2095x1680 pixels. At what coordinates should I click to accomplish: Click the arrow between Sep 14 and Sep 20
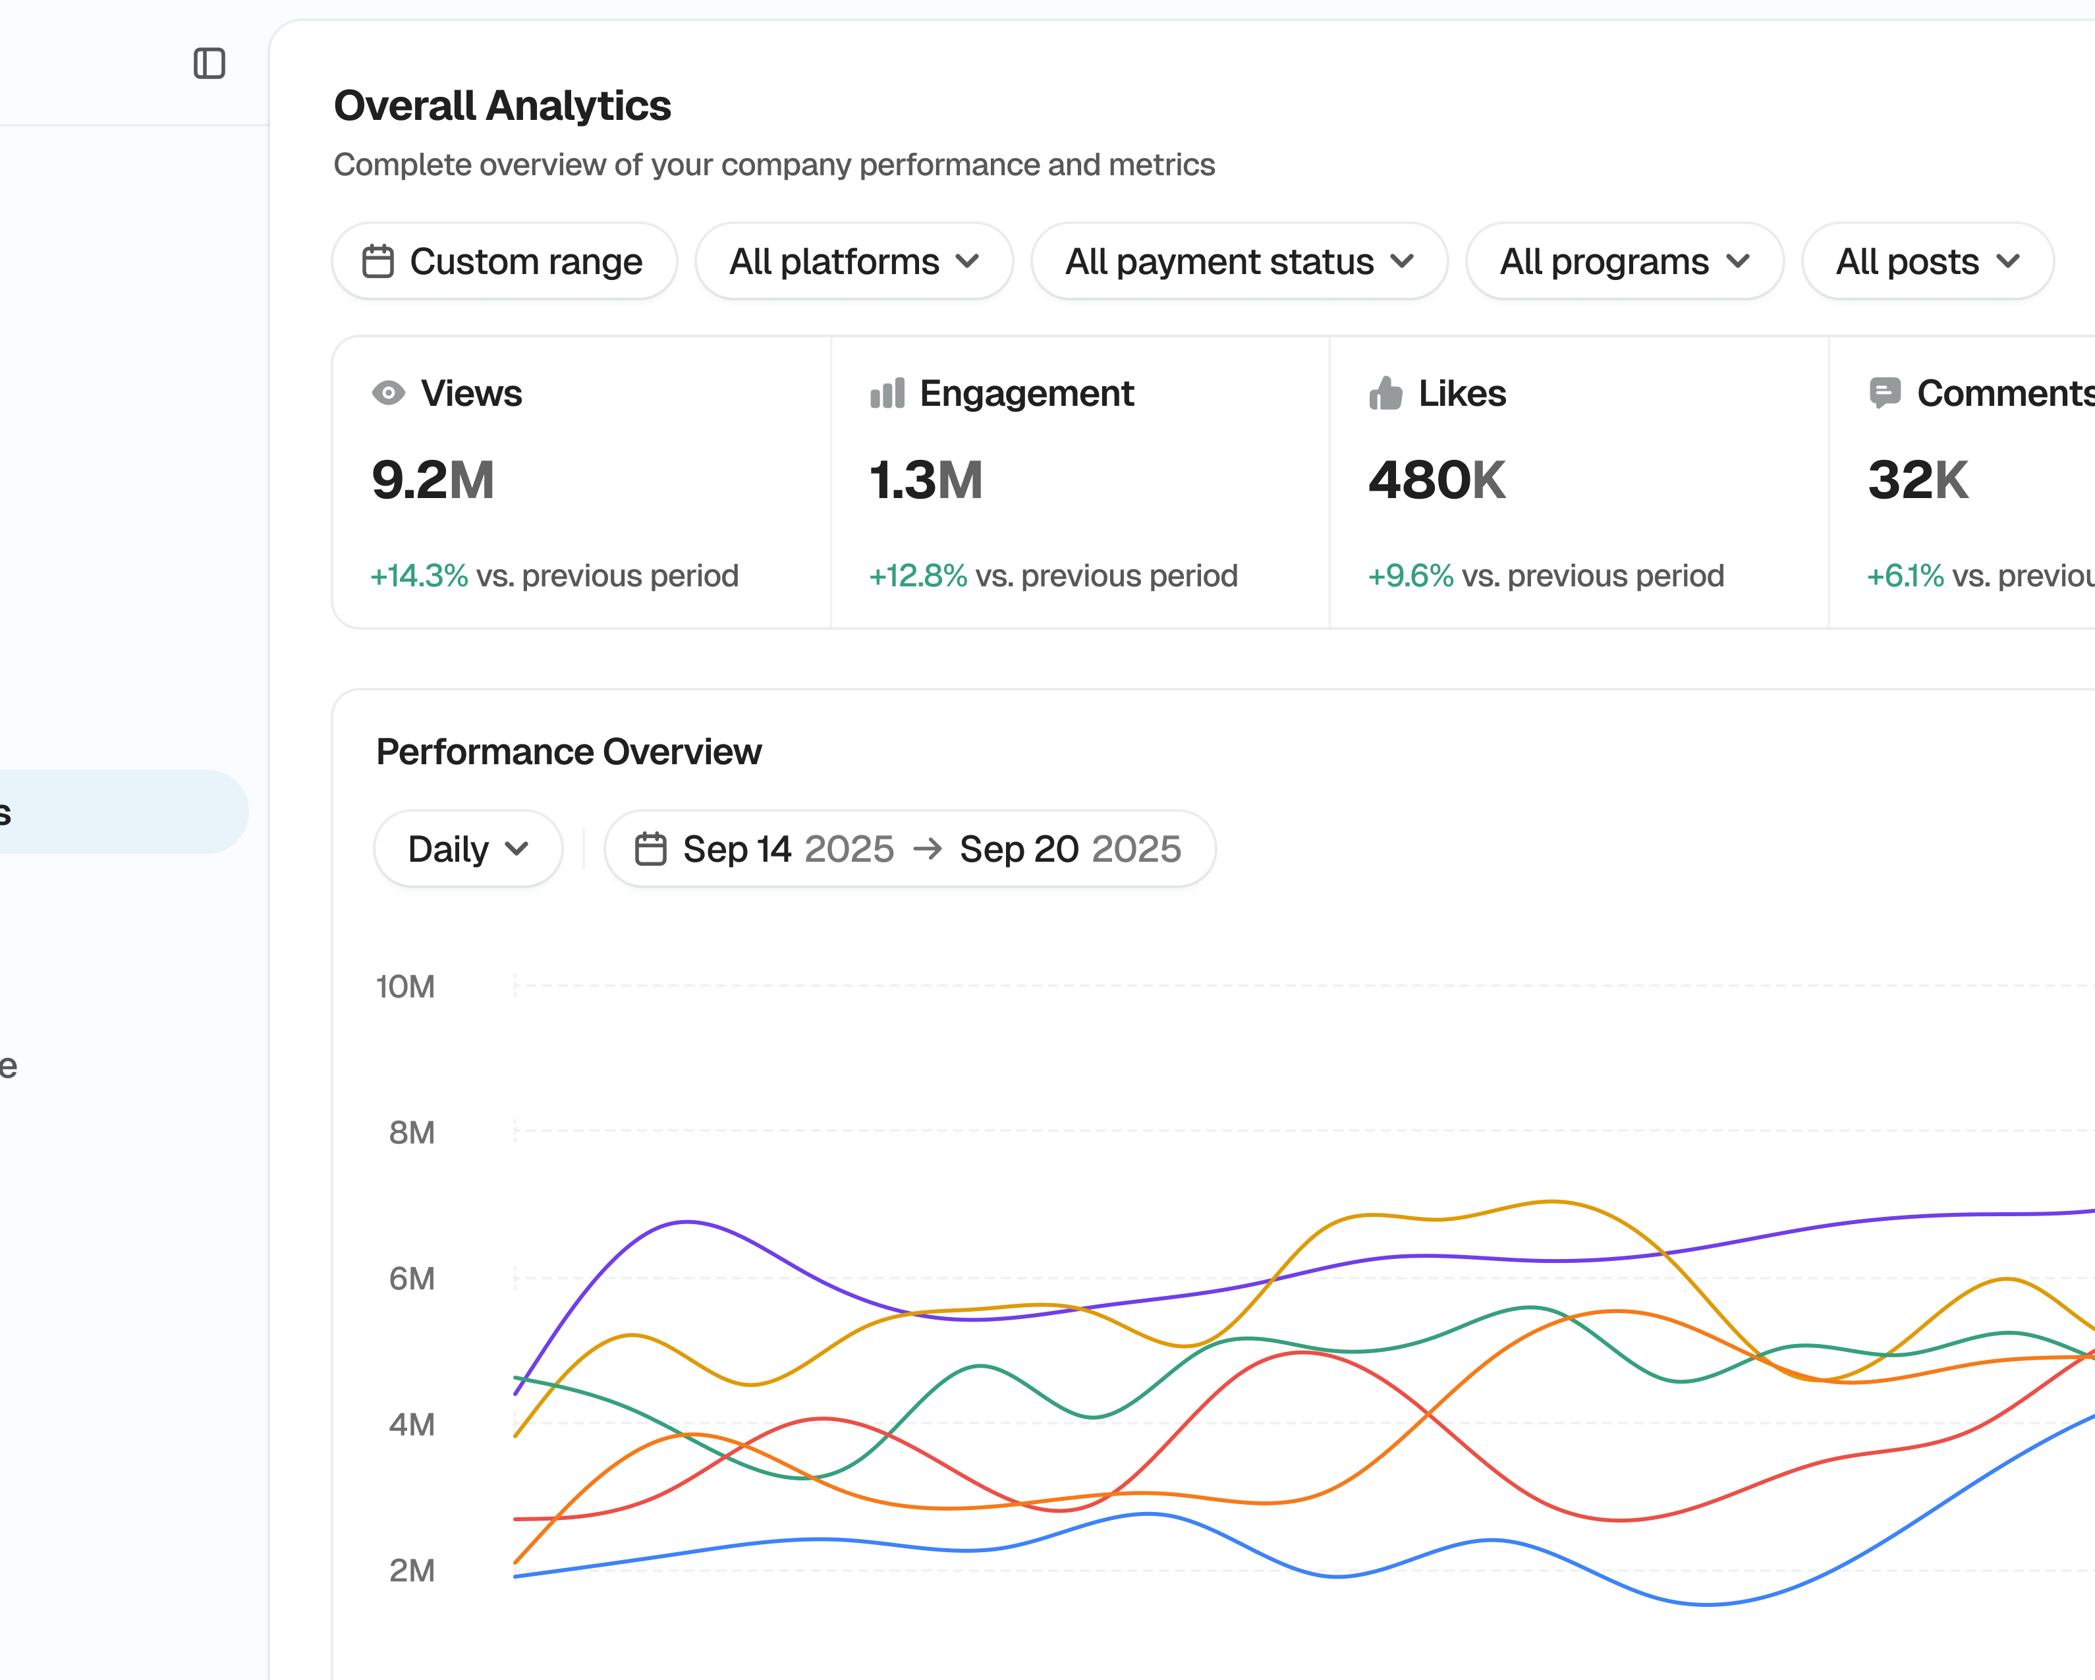tap(928, 849)
